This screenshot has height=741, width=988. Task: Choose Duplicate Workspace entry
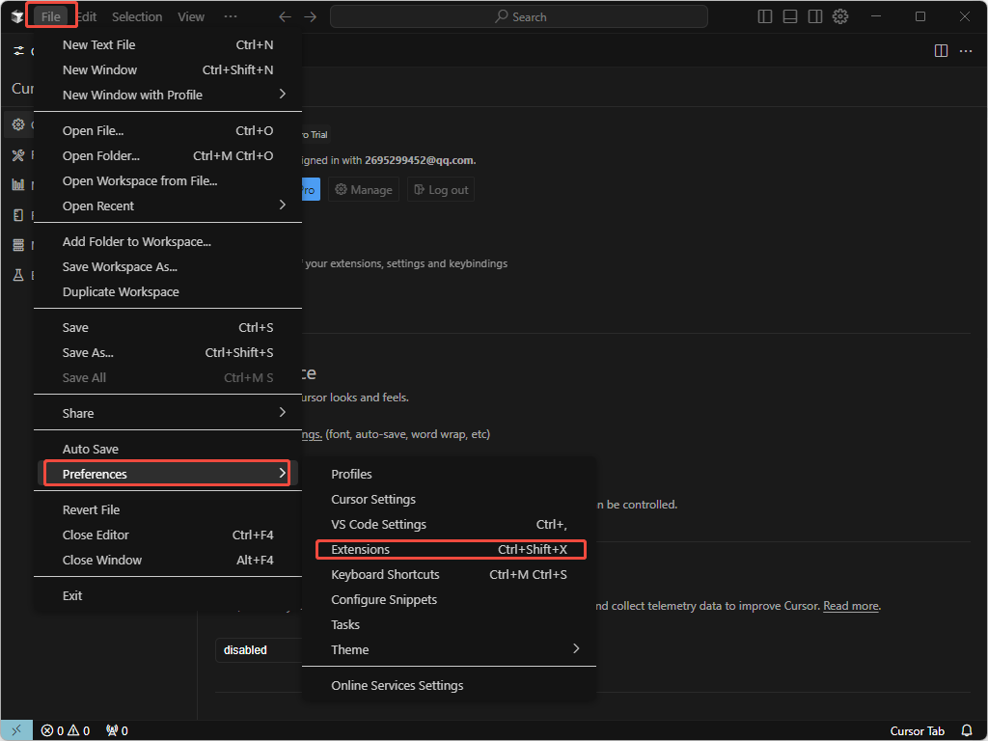coord(168,292)
